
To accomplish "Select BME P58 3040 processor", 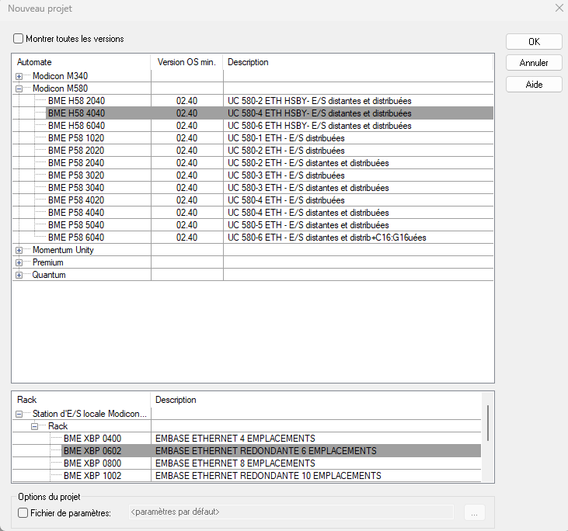I will point(76,188).
